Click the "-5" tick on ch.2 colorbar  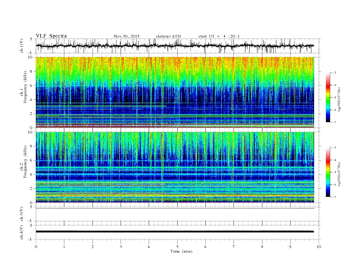coord(335,172)
